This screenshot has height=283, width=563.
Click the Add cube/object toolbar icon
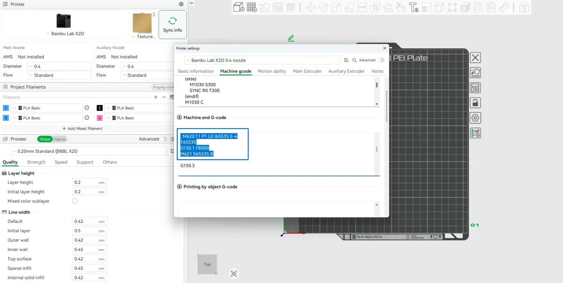(239, 7)
